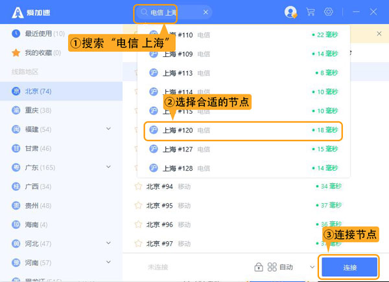Choose search result 上海 #127 电信
The image size is (389, 282).
tap(243, 149)
